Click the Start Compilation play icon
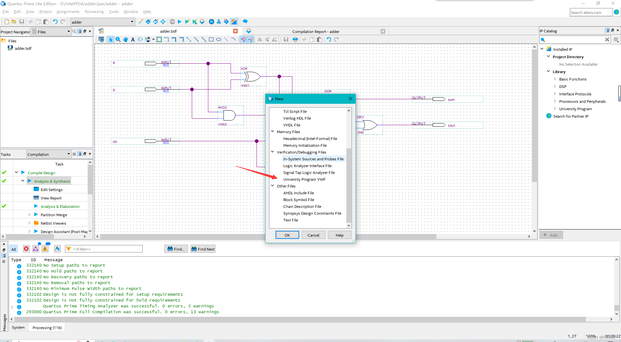The height and width of the screenshot is (342, 621). (x=180, y=22)
